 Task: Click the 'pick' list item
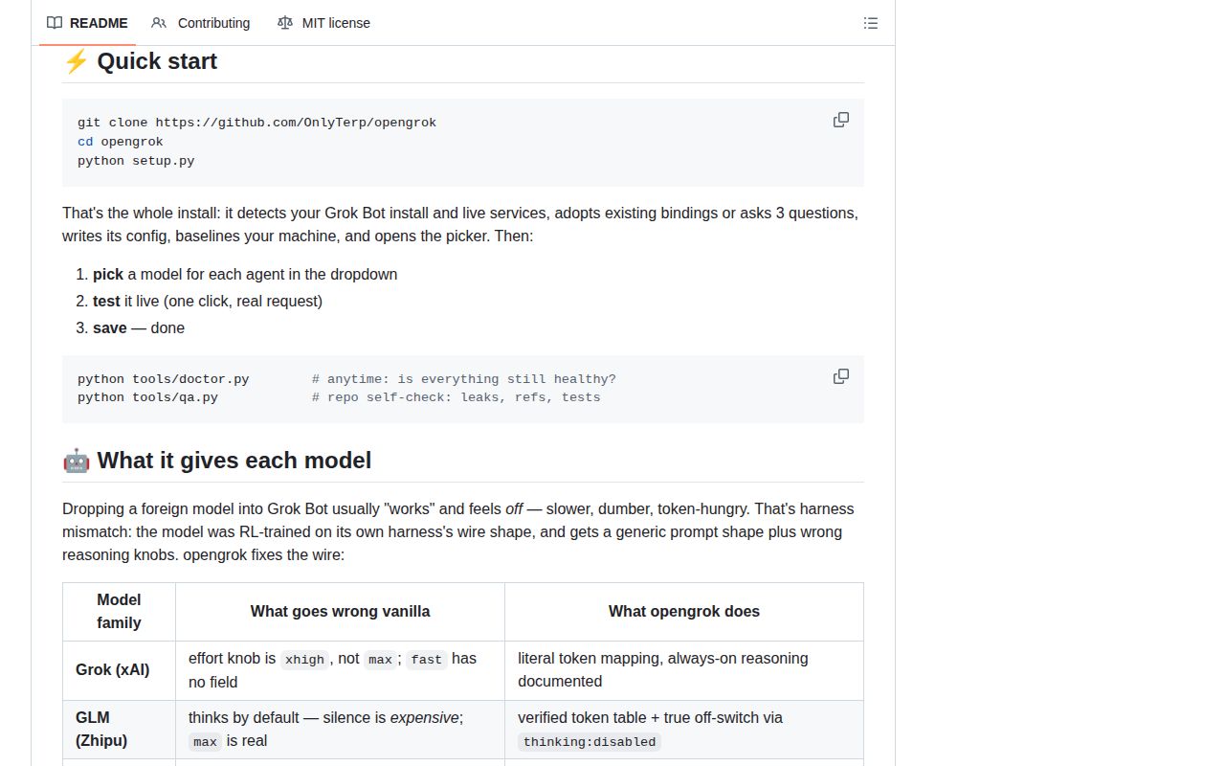245,274
